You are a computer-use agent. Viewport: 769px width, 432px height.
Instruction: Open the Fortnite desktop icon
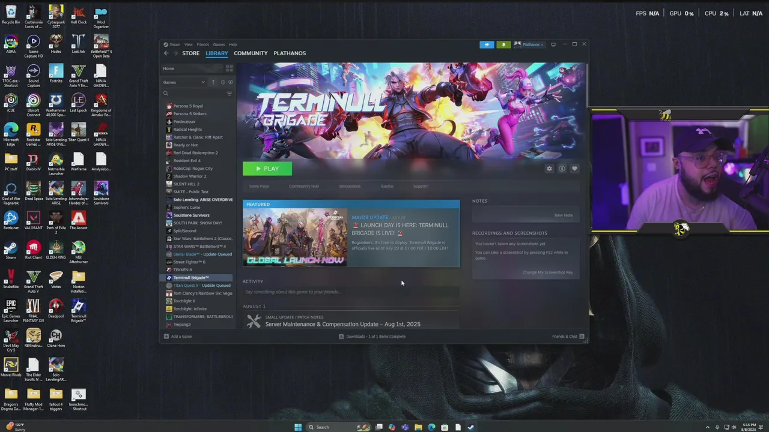56,74
